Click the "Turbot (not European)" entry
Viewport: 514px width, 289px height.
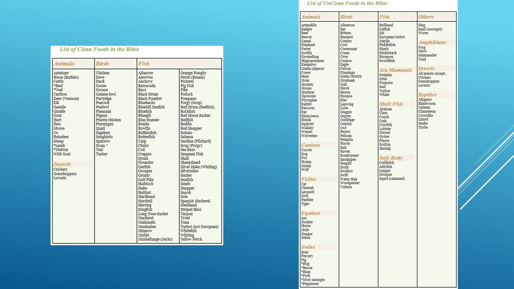click(199, 227)
